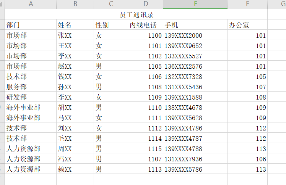This screenshot has height=185, width=286.
Task: Click the 研发部 department cell
Action: [x=31, y=97]
